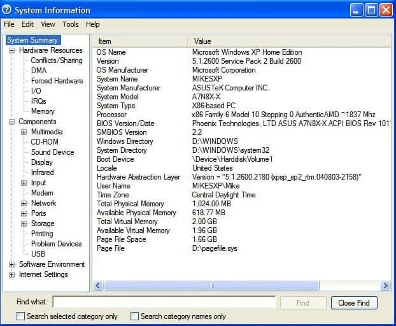Expand the Input node

click(24, 183)
